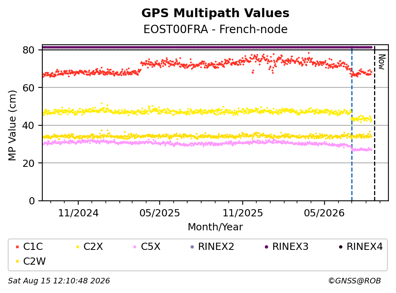
Task: Click the ©GNSS@ROB credit text
Action: click(354, 281)
